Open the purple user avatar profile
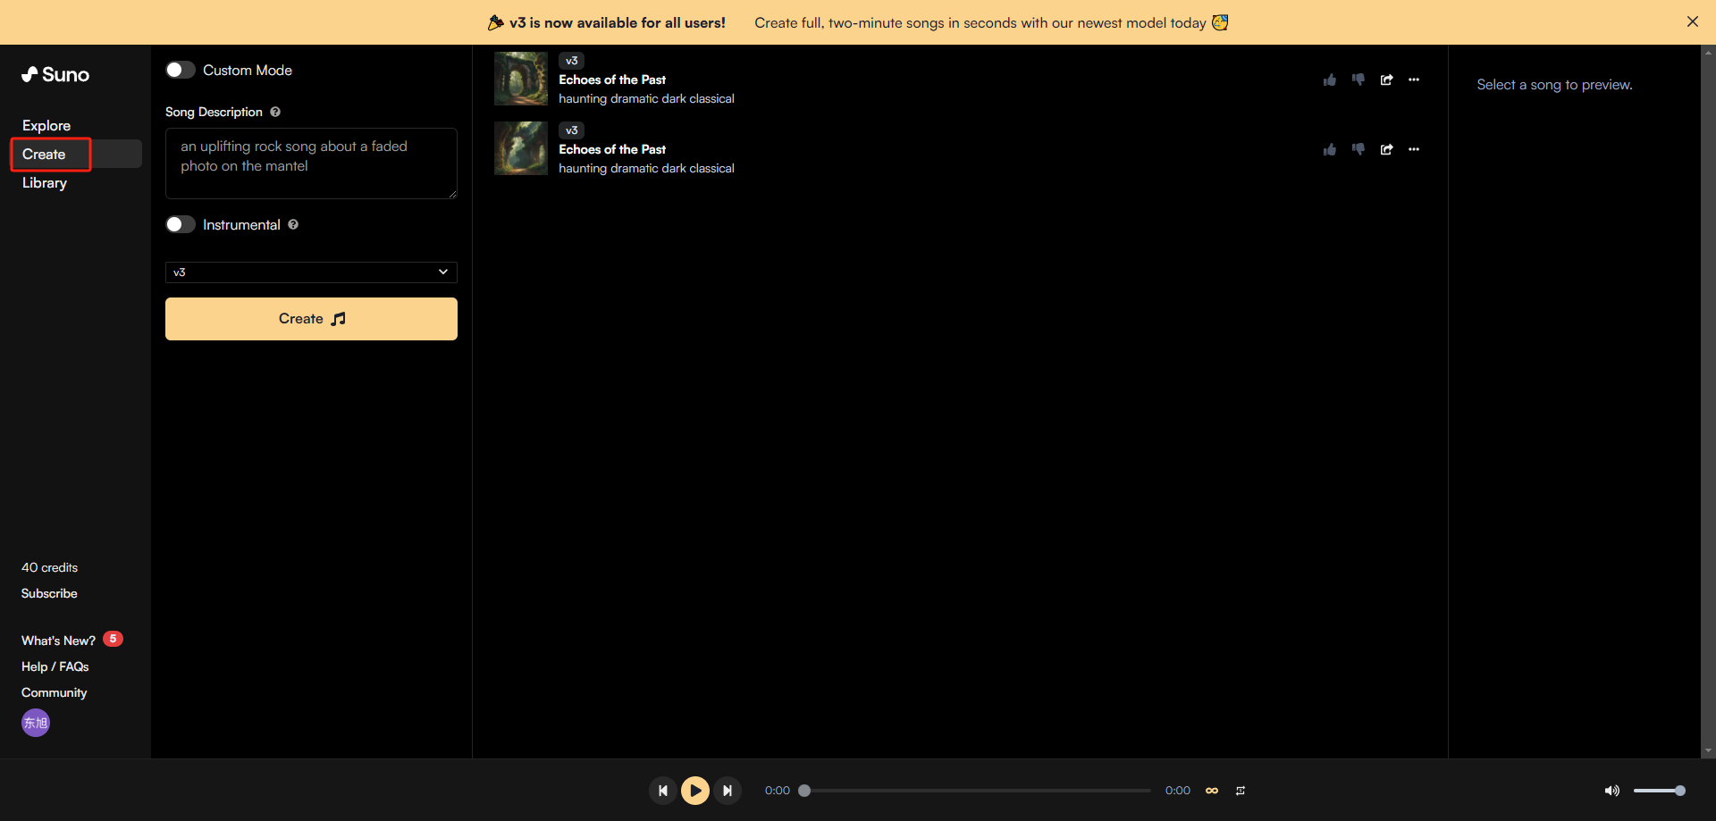Screen dimensions: 1716x821 tap(36, 723)
